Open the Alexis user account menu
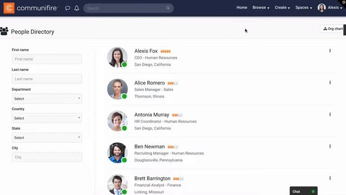346x195 pixels. click(x=335, y=8)
